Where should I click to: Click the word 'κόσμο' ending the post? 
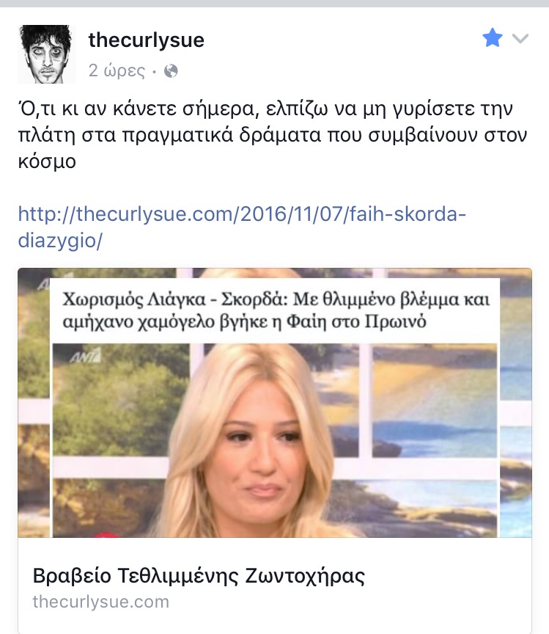pyautogui.click(x=47, y=161)
